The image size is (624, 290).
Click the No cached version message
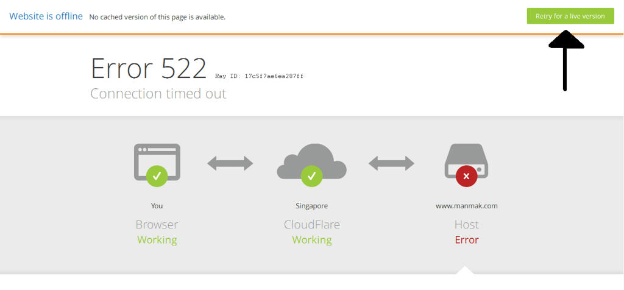(157, 17)
